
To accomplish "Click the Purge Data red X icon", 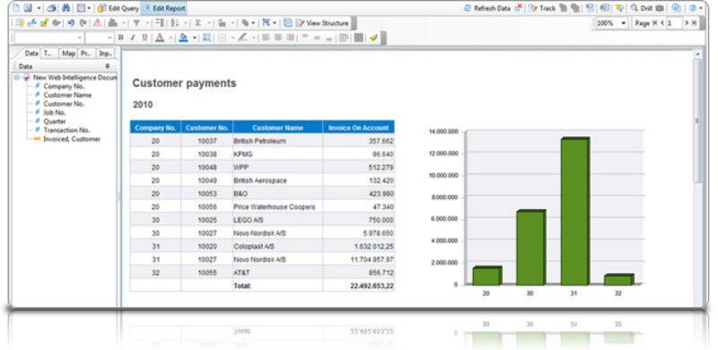I will (x=519, y=8).
